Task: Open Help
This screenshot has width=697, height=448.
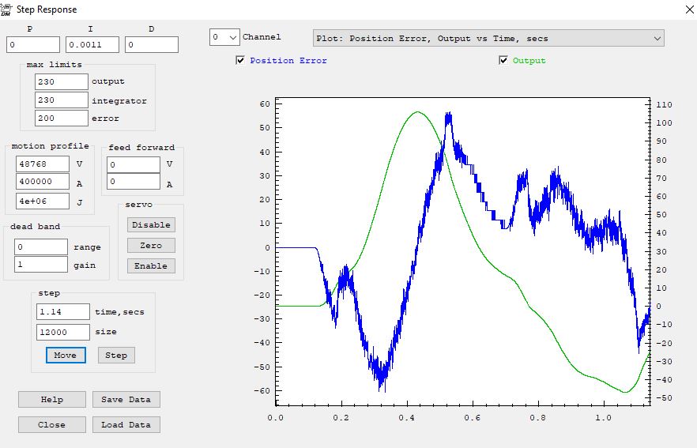Action: pos(51,400)
